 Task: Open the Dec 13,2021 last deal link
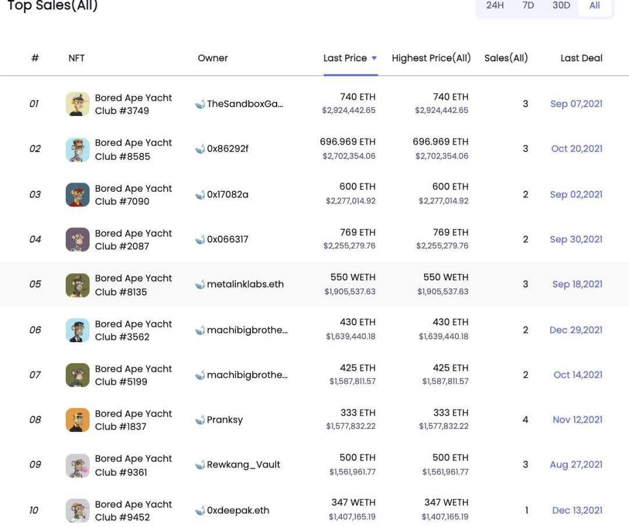pyautogui.click(x=577, y=511)
